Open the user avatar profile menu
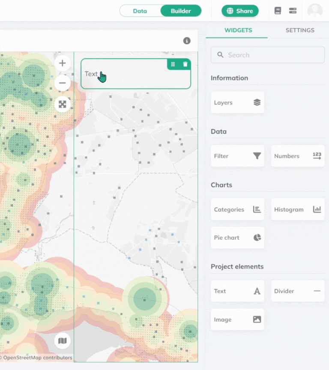 [x=315, y=11]
